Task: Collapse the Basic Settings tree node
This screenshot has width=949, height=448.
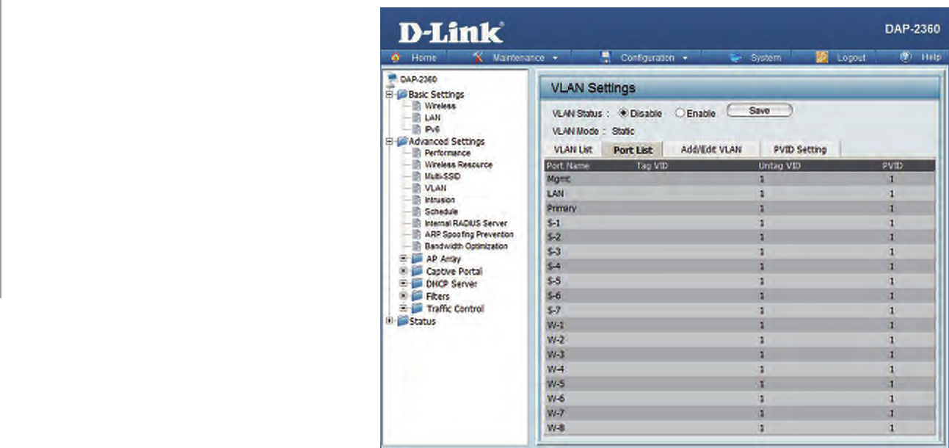Action: coord(390,94)
